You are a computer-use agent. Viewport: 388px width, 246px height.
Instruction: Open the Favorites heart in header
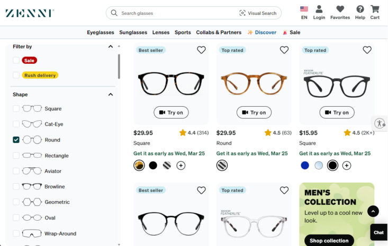click(x=340, y=10)
